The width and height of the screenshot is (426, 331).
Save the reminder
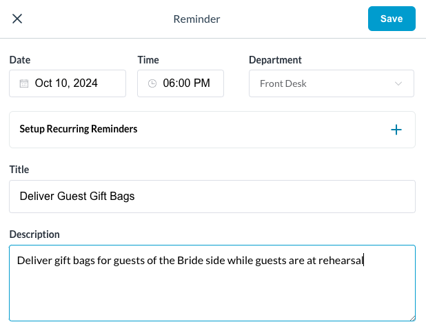[x=392, y=19]
